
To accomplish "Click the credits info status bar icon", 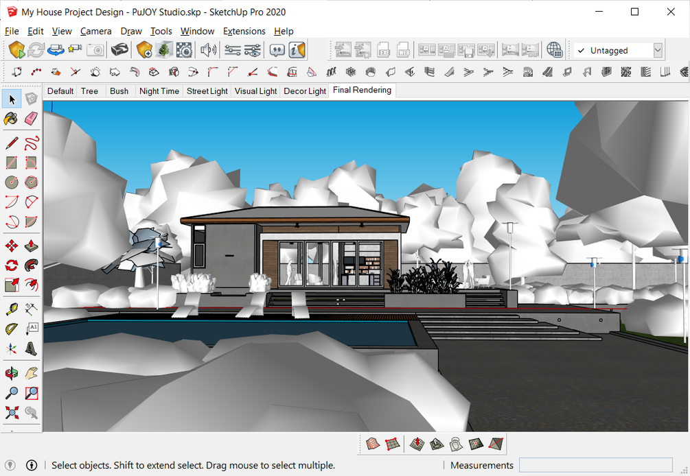I will (32, 465).
